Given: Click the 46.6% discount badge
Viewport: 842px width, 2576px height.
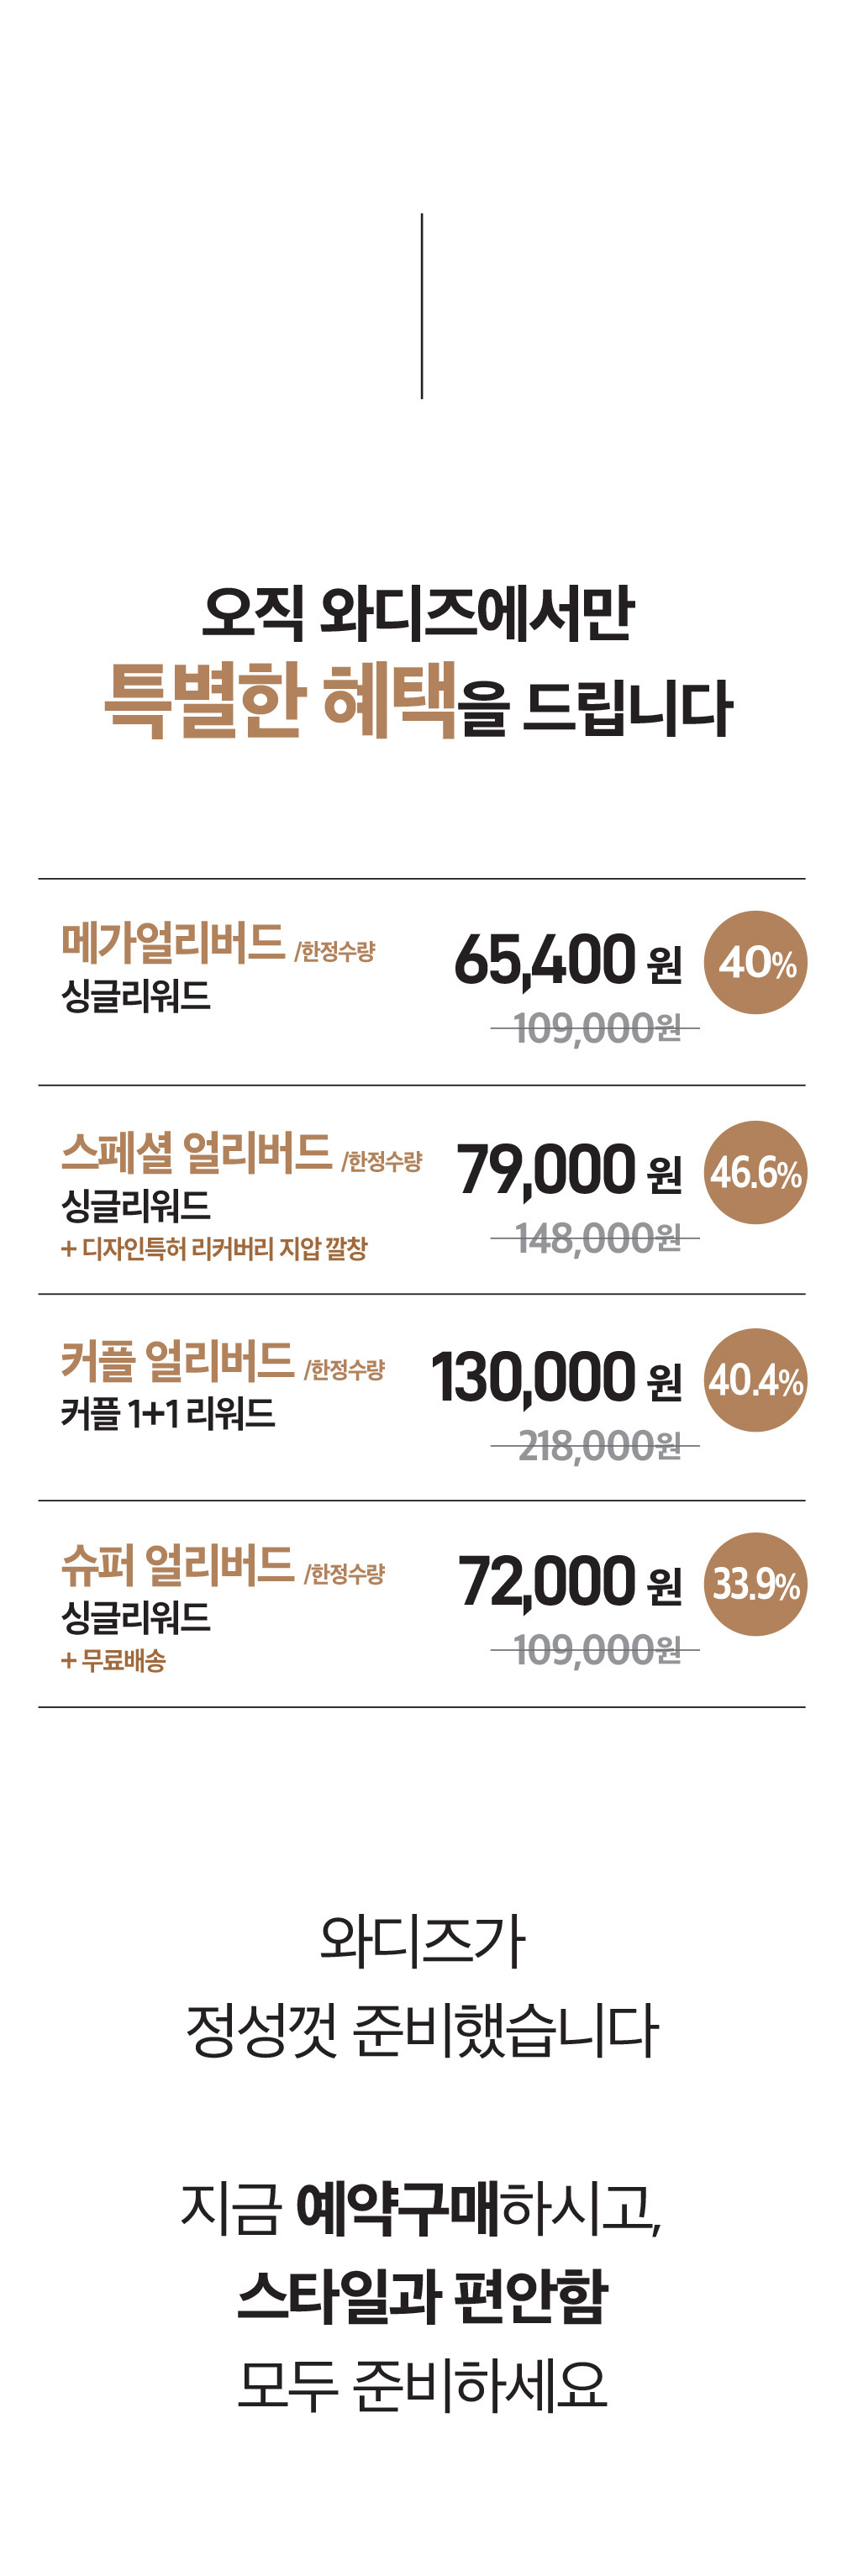Looking at the screenshot, I should click(x=755, y=1172).
